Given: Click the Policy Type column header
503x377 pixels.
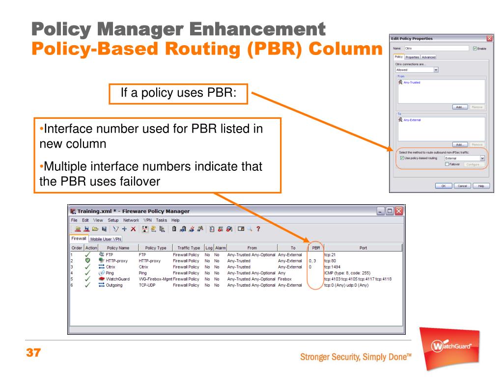Looking at the screenshot, I should [x=156, y=248].
